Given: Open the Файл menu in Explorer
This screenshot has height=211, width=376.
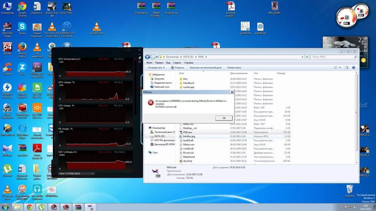Looking at the screenshot, I should 149,63.
